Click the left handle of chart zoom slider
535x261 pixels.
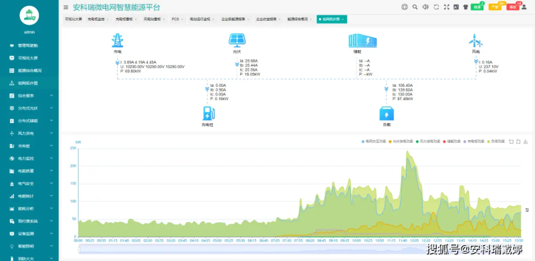point(79,250)
